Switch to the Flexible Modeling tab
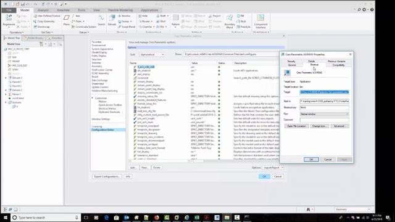Viewport: 395px width, 222px height. point(120,10)
